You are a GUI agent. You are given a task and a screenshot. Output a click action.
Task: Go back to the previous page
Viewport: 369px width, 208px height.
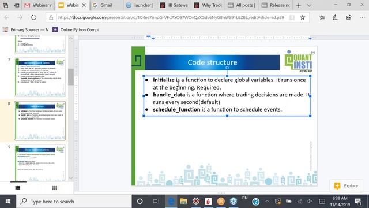pos(7,17)
